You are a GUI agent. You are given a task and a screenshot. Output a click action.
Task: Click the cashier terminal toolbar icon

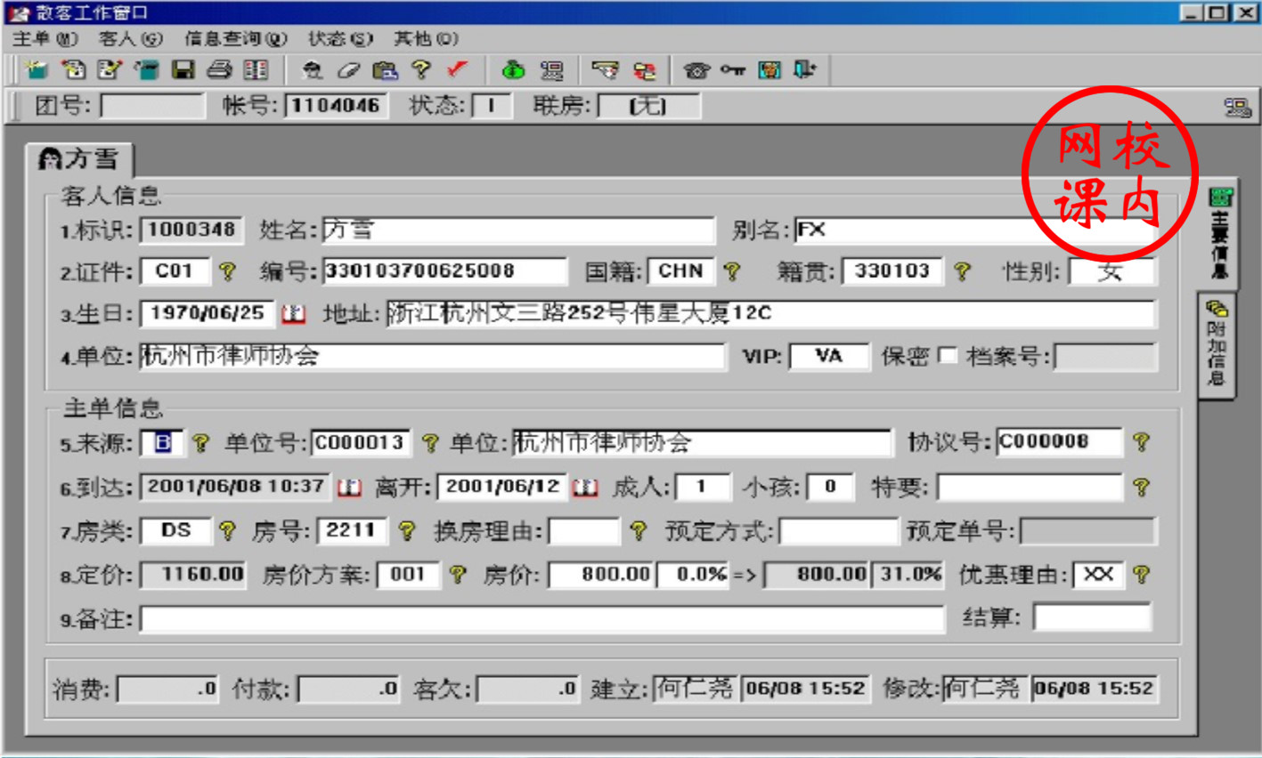551,69
